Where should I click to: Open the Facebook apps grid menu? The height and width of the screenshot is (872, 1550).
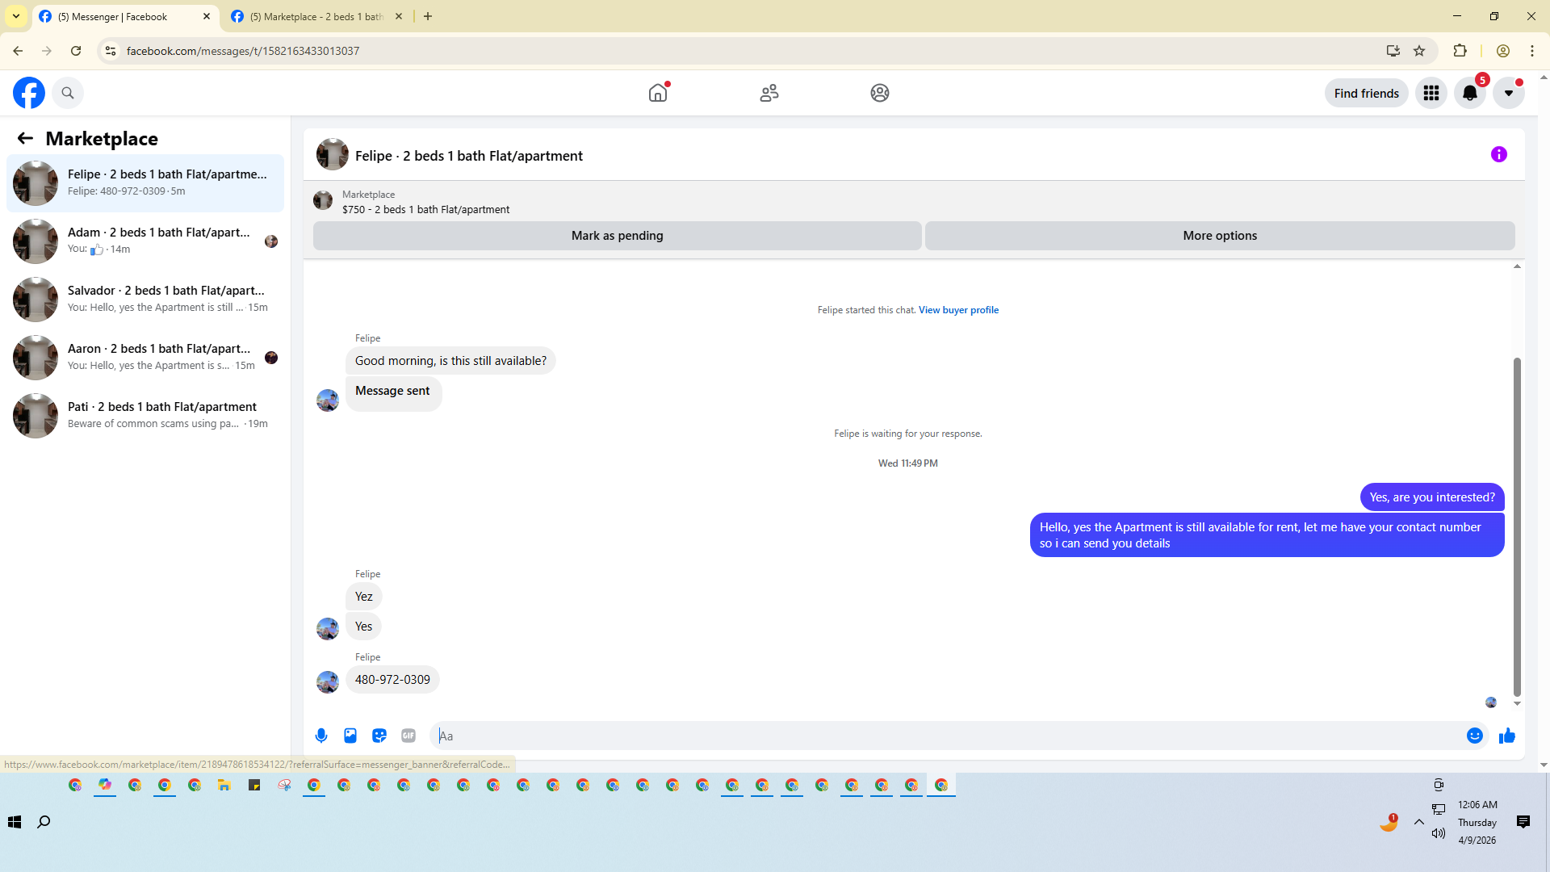point(1431,94)
